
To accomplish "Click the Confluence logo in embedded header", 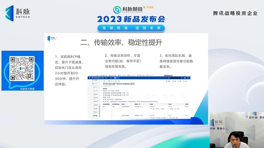I will point(96,78).
